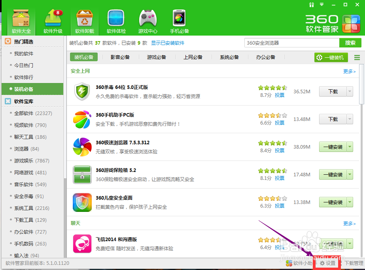Screen dimensions: 365x270
Task: Click 更多 link in 聊天 section
Action: [350, 224]
